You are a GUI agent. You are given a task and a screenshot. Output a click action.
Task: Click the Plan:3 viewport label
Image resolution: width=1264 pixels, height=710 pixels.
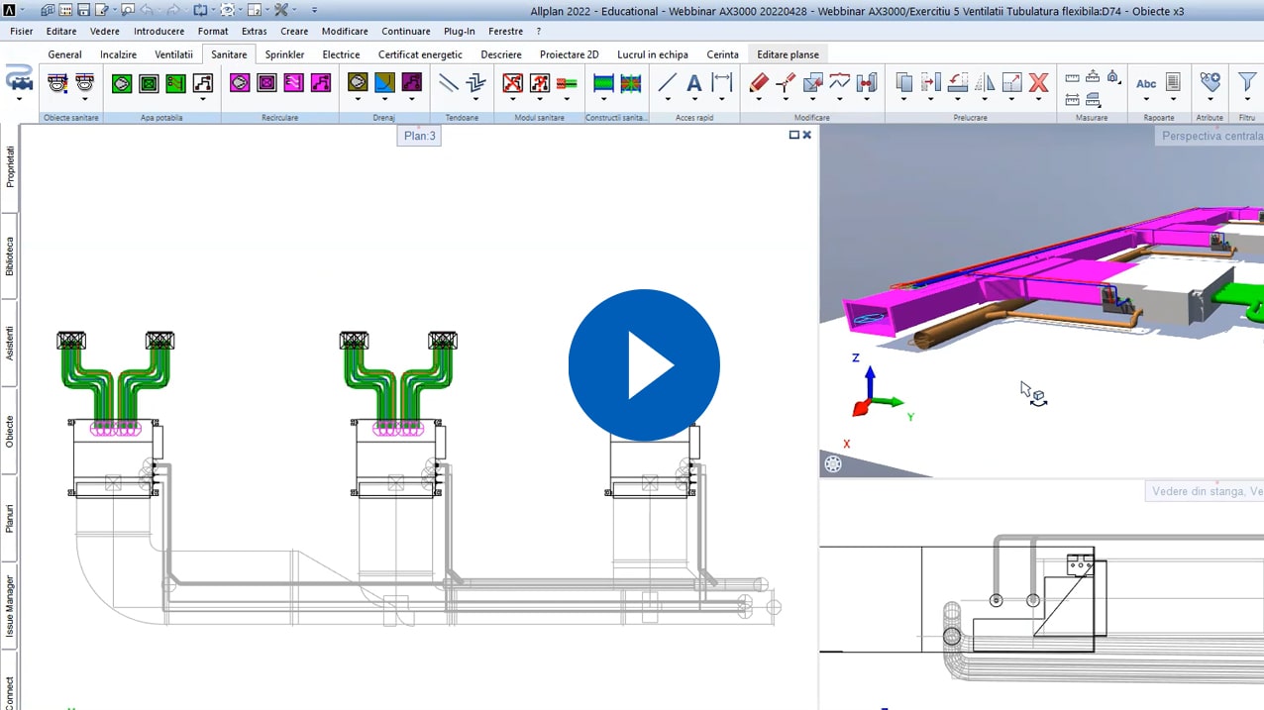[419, 136]
